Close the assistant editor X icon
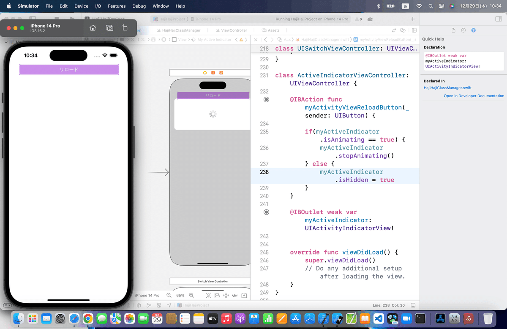Screen dimensions: 507x329 point(256,39)
